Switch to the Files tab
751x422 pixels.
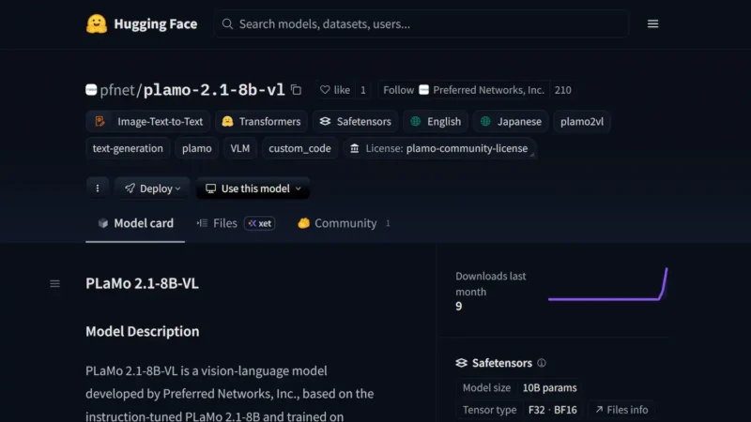click(x=224, y=223)
